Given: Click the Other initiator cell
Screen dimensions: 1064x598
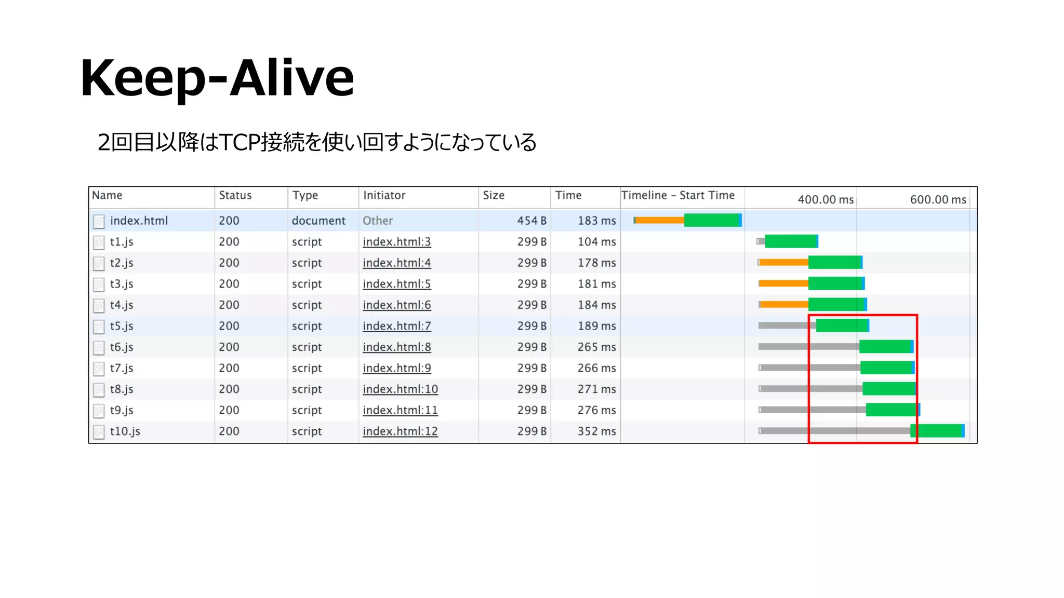Looking at the screenshot, I should click(x=378, y=221).
